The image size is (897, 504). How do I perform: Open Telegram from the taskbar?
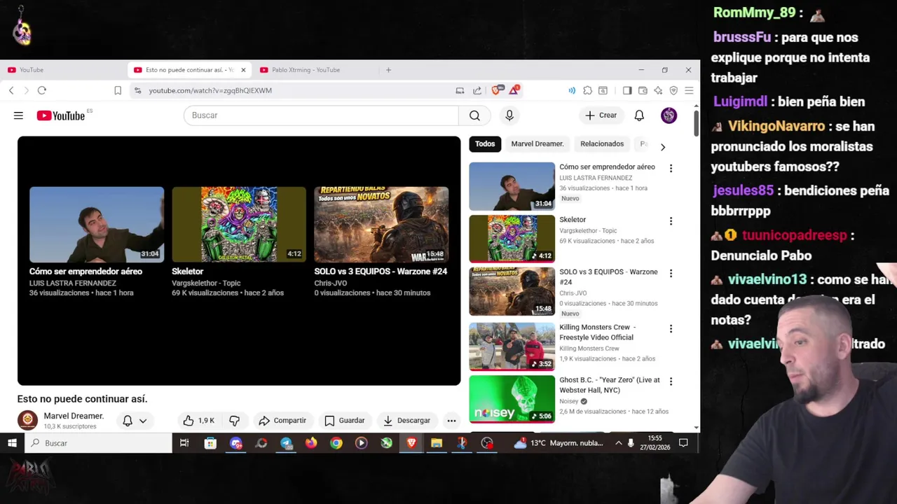click(x=286, y=443)
